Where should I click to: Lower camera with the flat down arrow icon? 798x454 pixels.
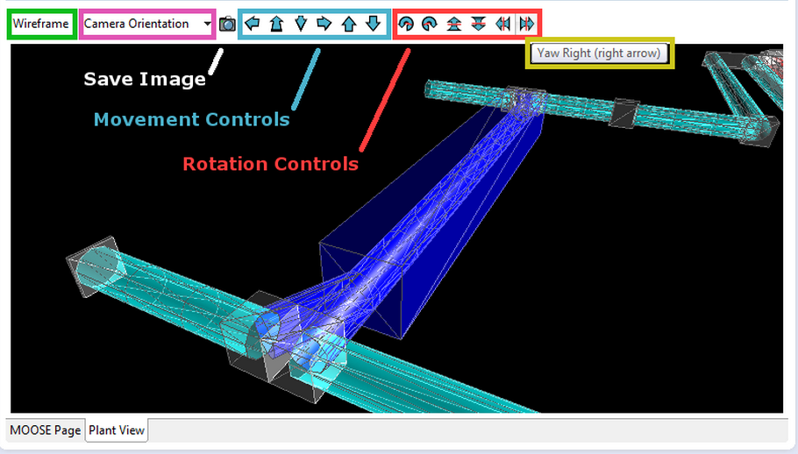tap(373, 24)
